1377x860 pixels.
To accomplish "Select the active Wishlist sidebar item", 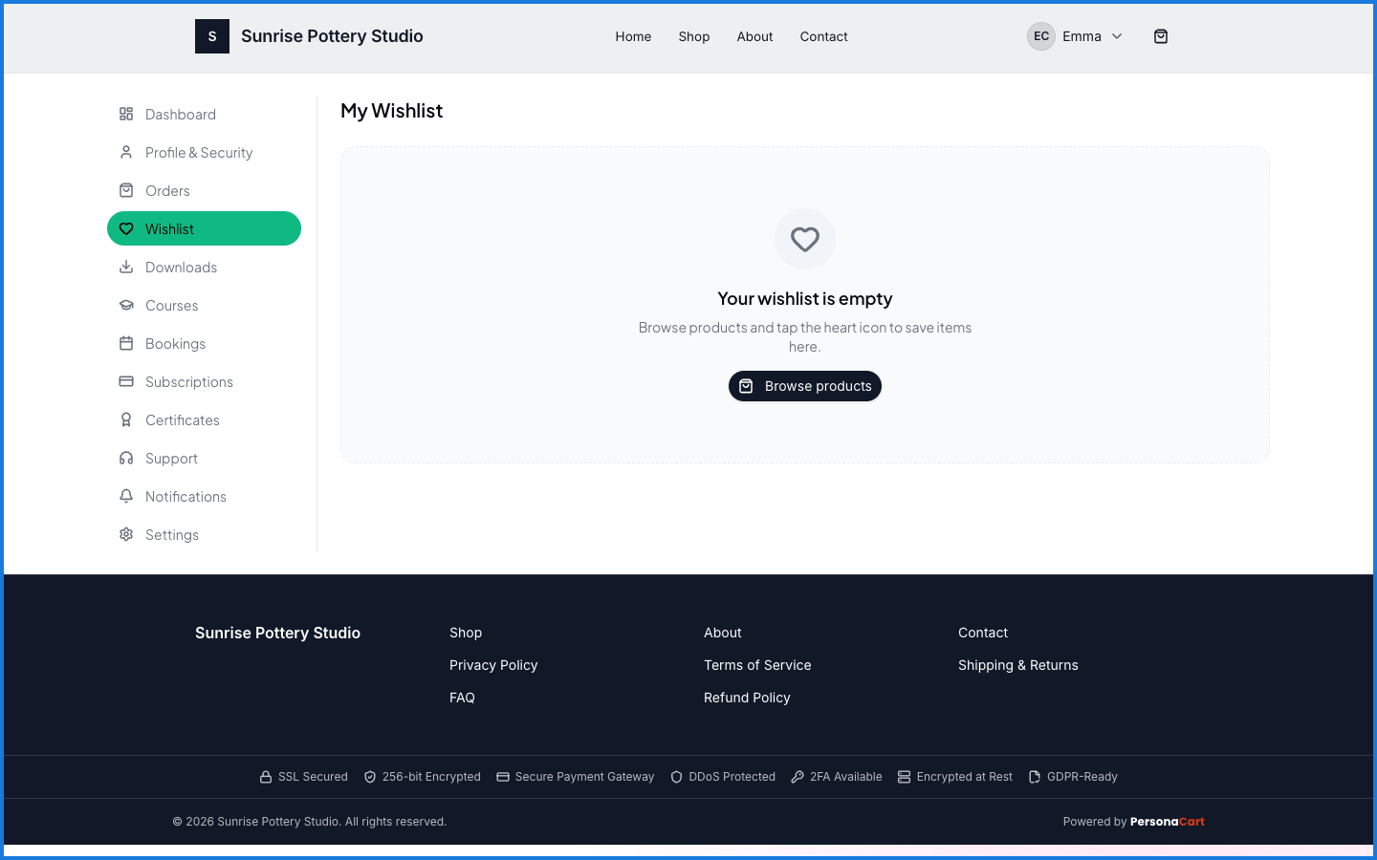I will [x=204, y=228].
